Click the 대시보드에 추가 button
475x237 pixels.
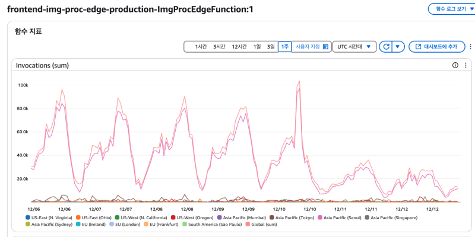436,46
